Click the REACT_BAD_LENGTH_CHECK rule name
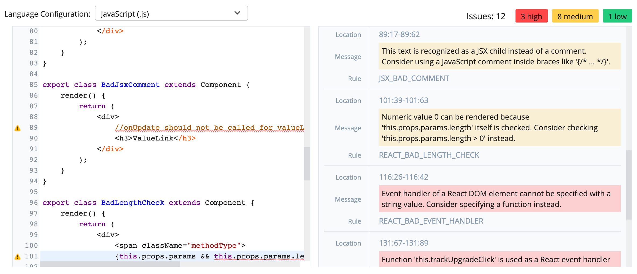The image size is (637, 274). pos(429,155)
